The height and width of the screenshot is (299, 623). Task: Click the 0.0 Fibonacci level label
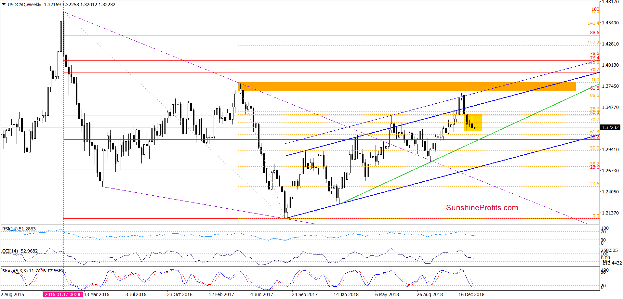[x=596, y=216]
